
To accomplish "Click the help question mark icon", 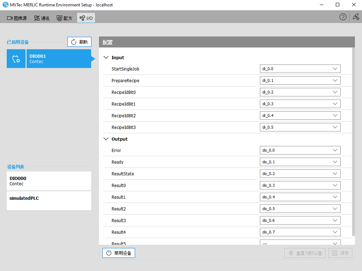I will click(343, 17).
